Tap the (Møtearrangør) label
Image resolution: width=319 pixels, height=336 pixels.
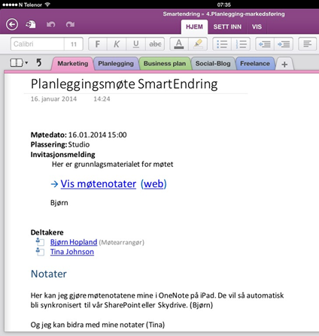[x=122, y=243]
